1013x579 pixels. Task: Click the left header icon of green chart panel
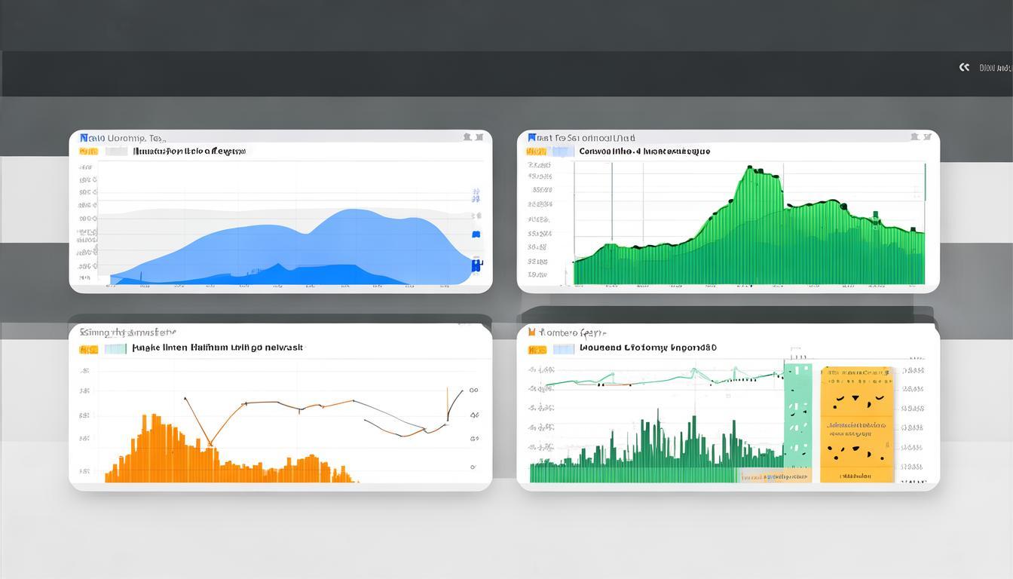[914, 137]
